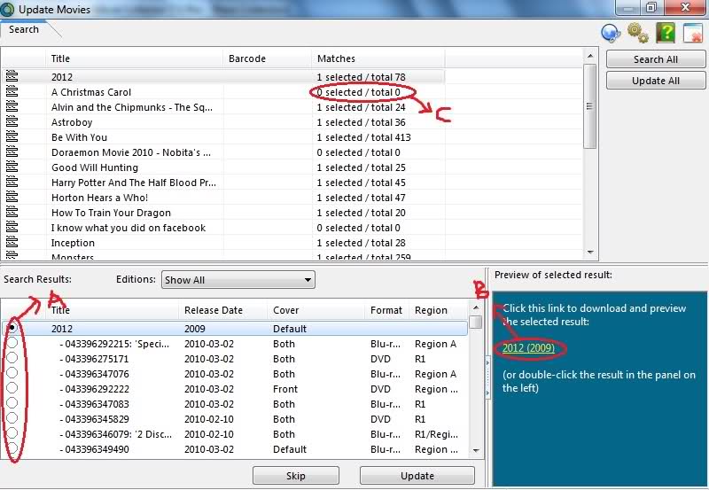Image resolution: width=709 pixels, height=490 pixels.
Task: Select the radio button for 043396292215 edition
Action: pyautogui.click(x=12, y=343)
